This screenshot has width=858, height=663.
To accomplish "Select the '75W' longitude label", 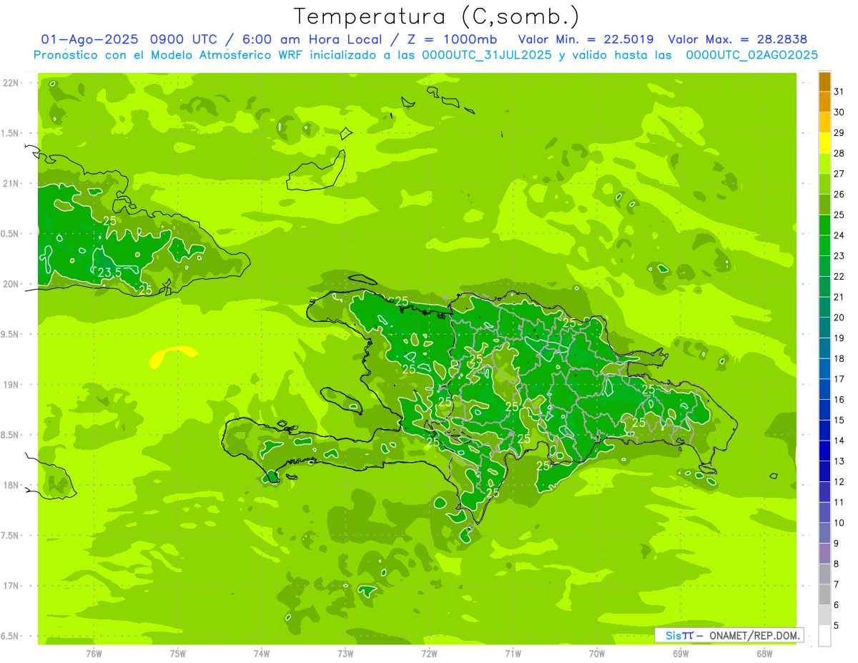I will tap(178, 654).
